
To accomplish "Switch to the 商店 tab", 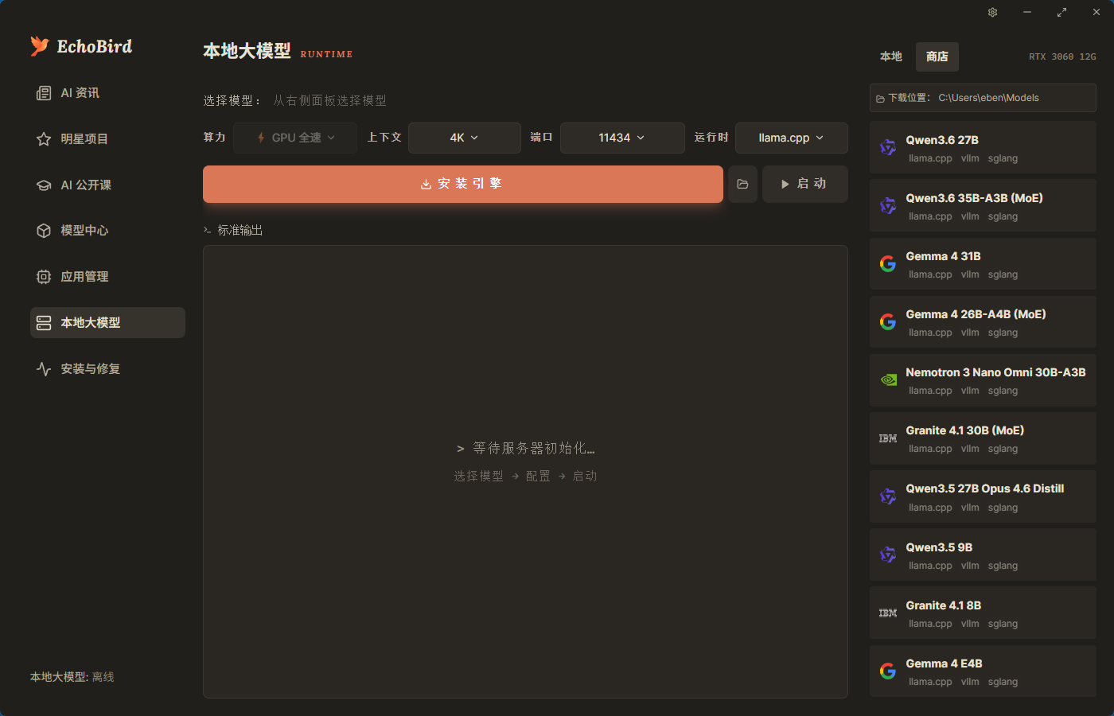I will [937, 56].
